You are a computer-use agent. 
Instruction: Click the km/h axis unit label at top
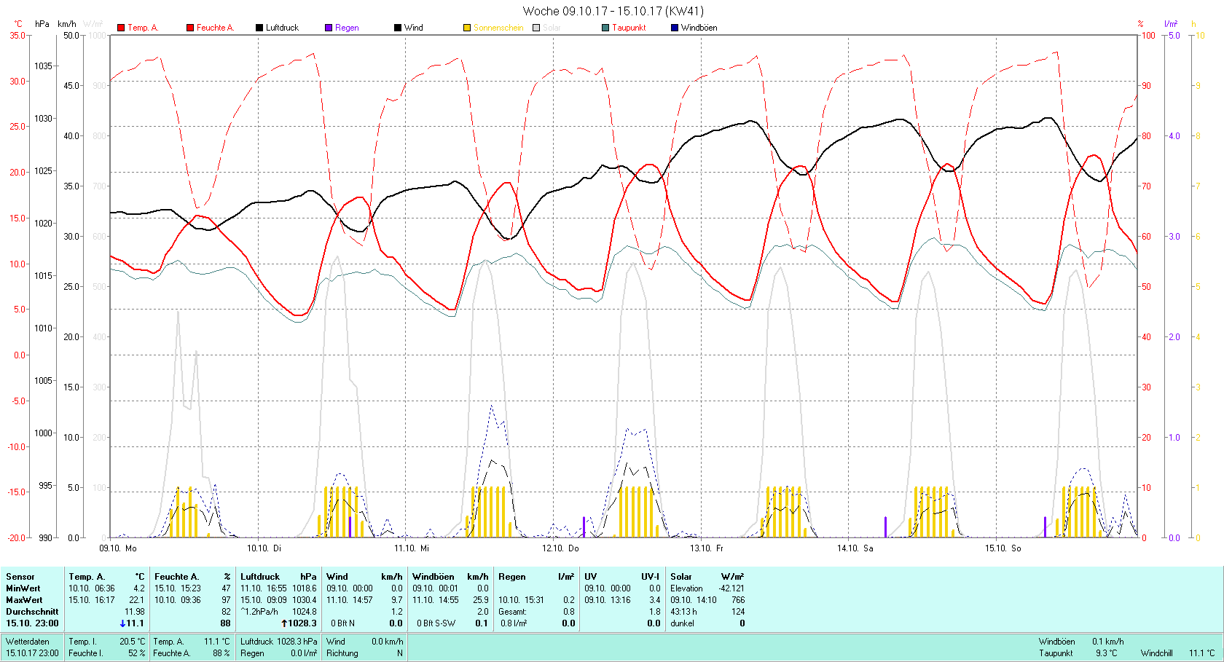coord(67,24)
